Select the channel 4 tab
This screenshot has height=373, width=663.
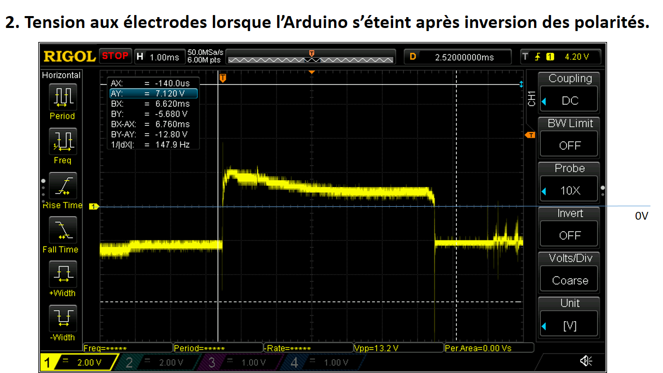click(x=324, y=363)
